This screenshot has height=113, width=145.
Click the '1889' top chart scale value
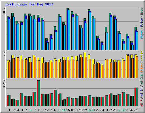[4, 11]
